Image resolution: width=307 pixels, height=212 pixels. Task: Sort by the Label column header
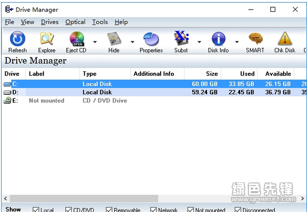pos(53,74)
